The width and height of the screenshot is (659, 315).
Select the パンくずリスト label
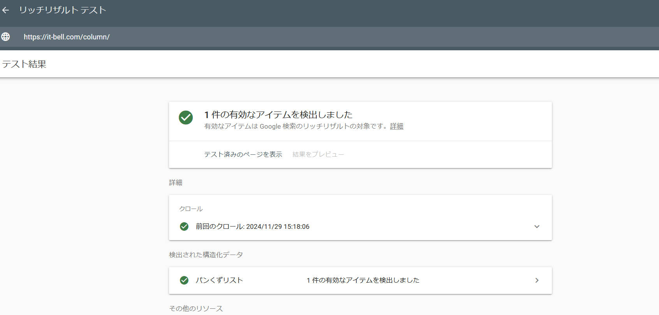coord(219,280)
